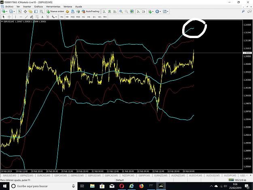253x190 pixels.
Task: Zoom out of the chart
Action: [126, 11]
